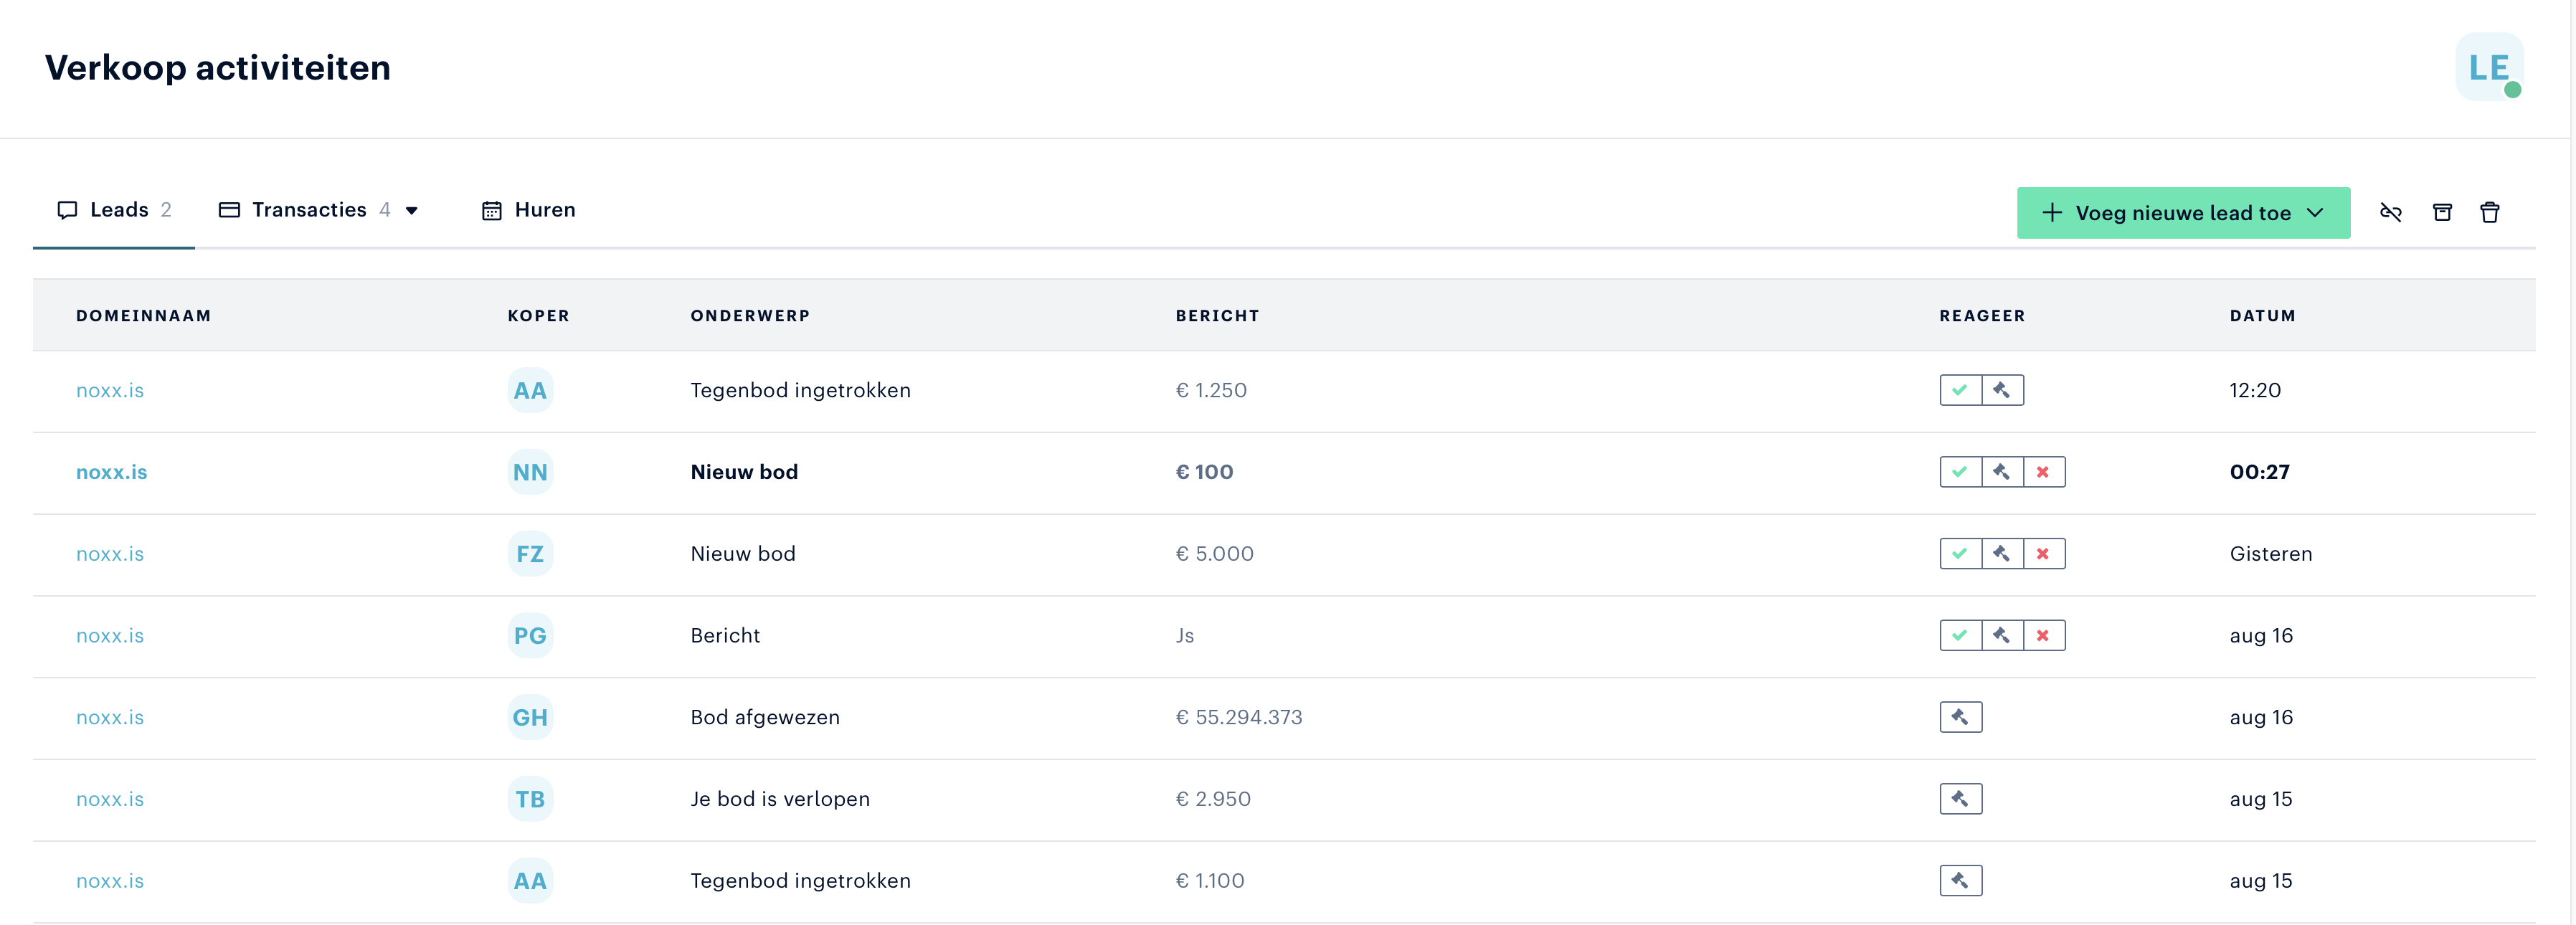
Task: Expand the chevron on Voeg nieuwe lead toe
Action: [x=2315, y=213]
